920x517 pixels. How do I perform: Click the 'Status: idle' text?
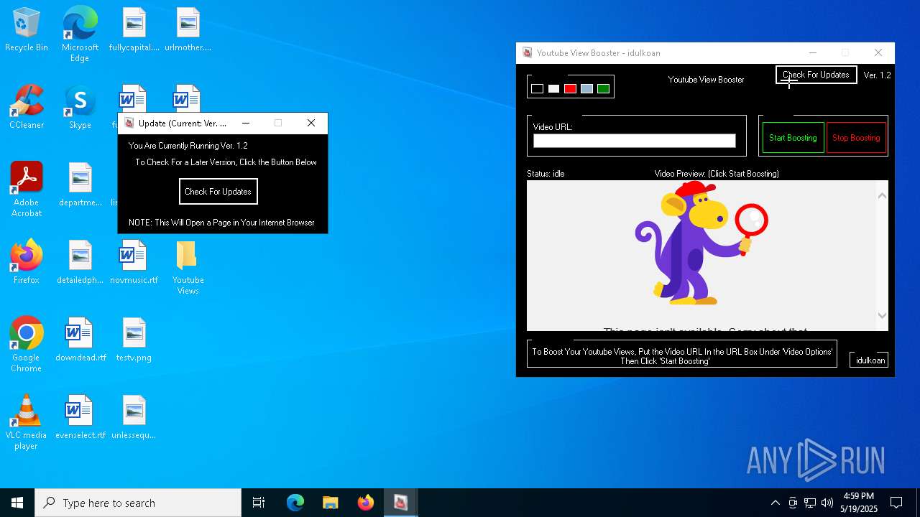[x=546, y=174]
